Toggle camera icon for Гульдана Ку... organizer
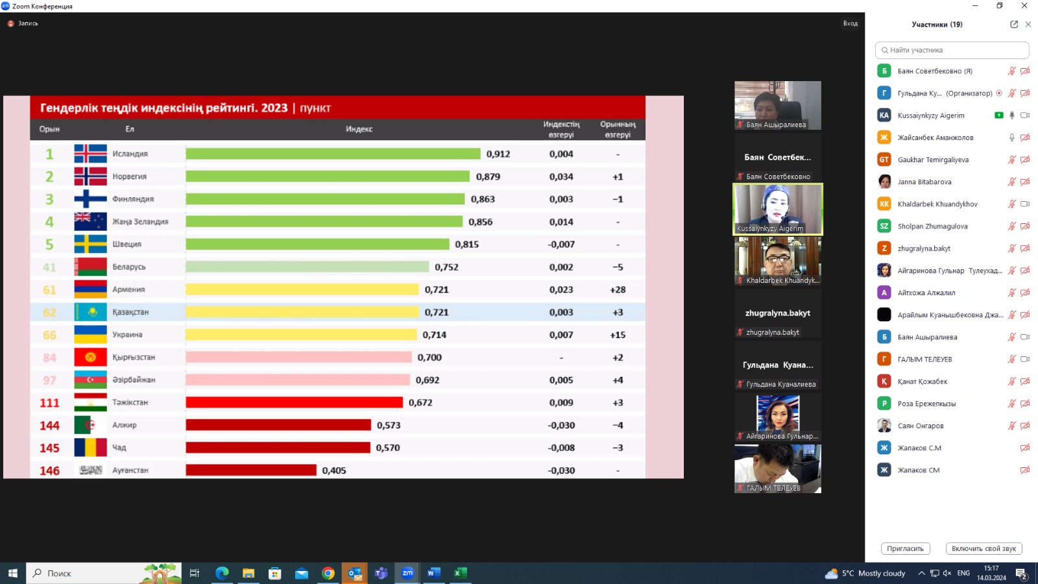Viewport: 1038px width, 584px height. pos(1025,93)
